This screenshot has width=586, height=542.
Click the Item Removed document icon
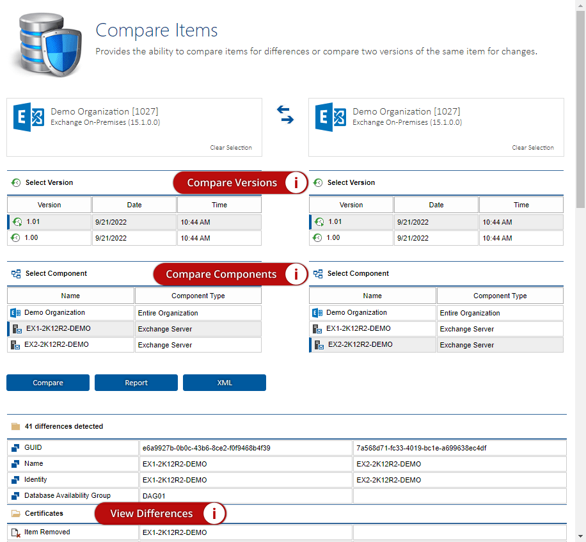coord(16,532)
